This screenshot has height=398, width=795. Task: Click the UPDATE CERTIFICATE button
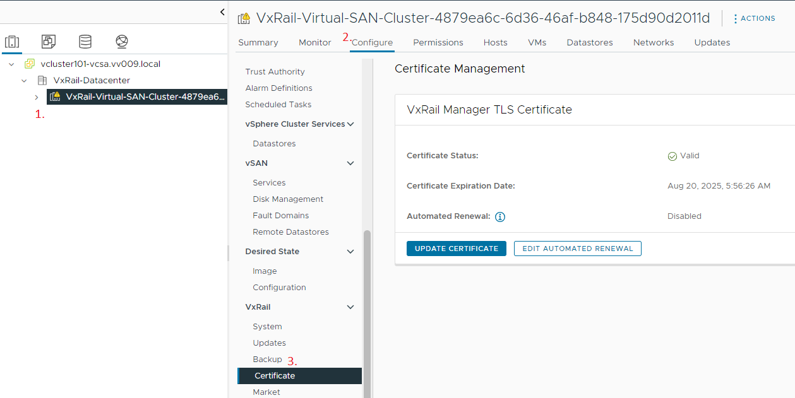coord(456,249)
